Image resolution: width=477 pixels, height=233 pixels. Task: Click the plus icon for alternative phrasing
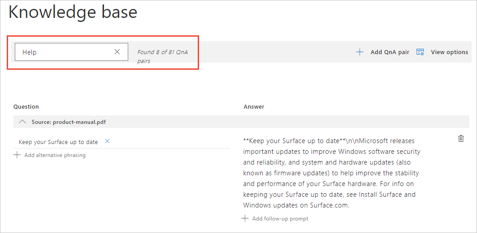coord(17,155)
